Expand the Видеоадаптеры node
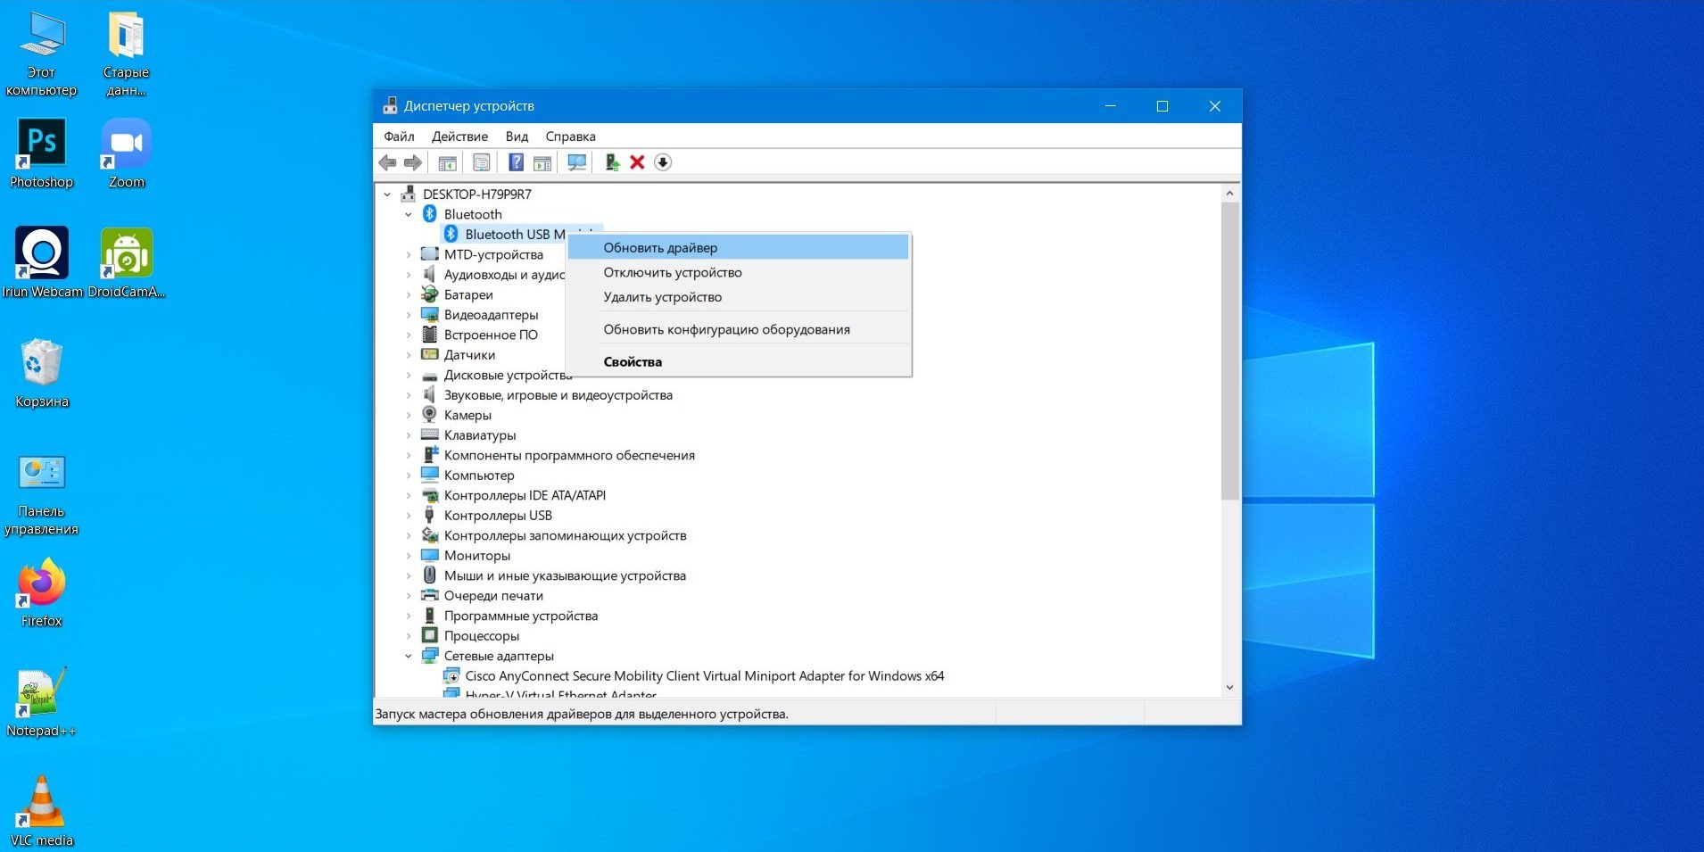The height and width of the screenshot is (852, 1704). (409, 315)
